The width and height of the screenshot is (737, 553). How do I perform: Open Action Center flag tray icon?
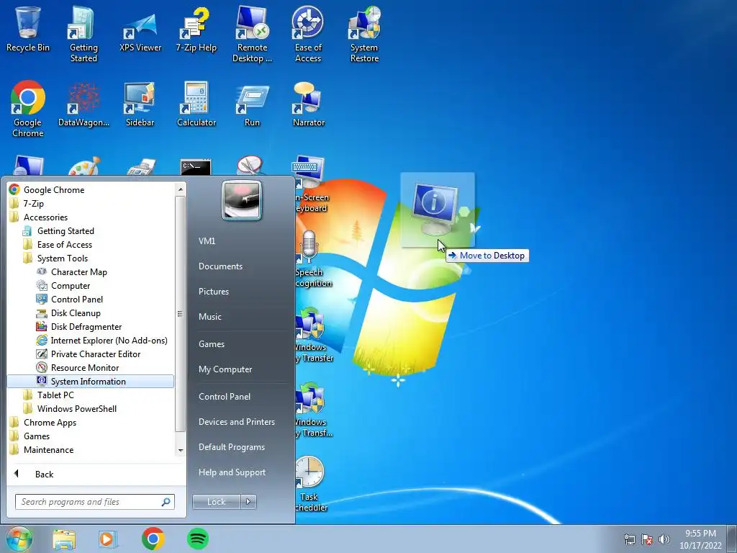click(647, 539)
